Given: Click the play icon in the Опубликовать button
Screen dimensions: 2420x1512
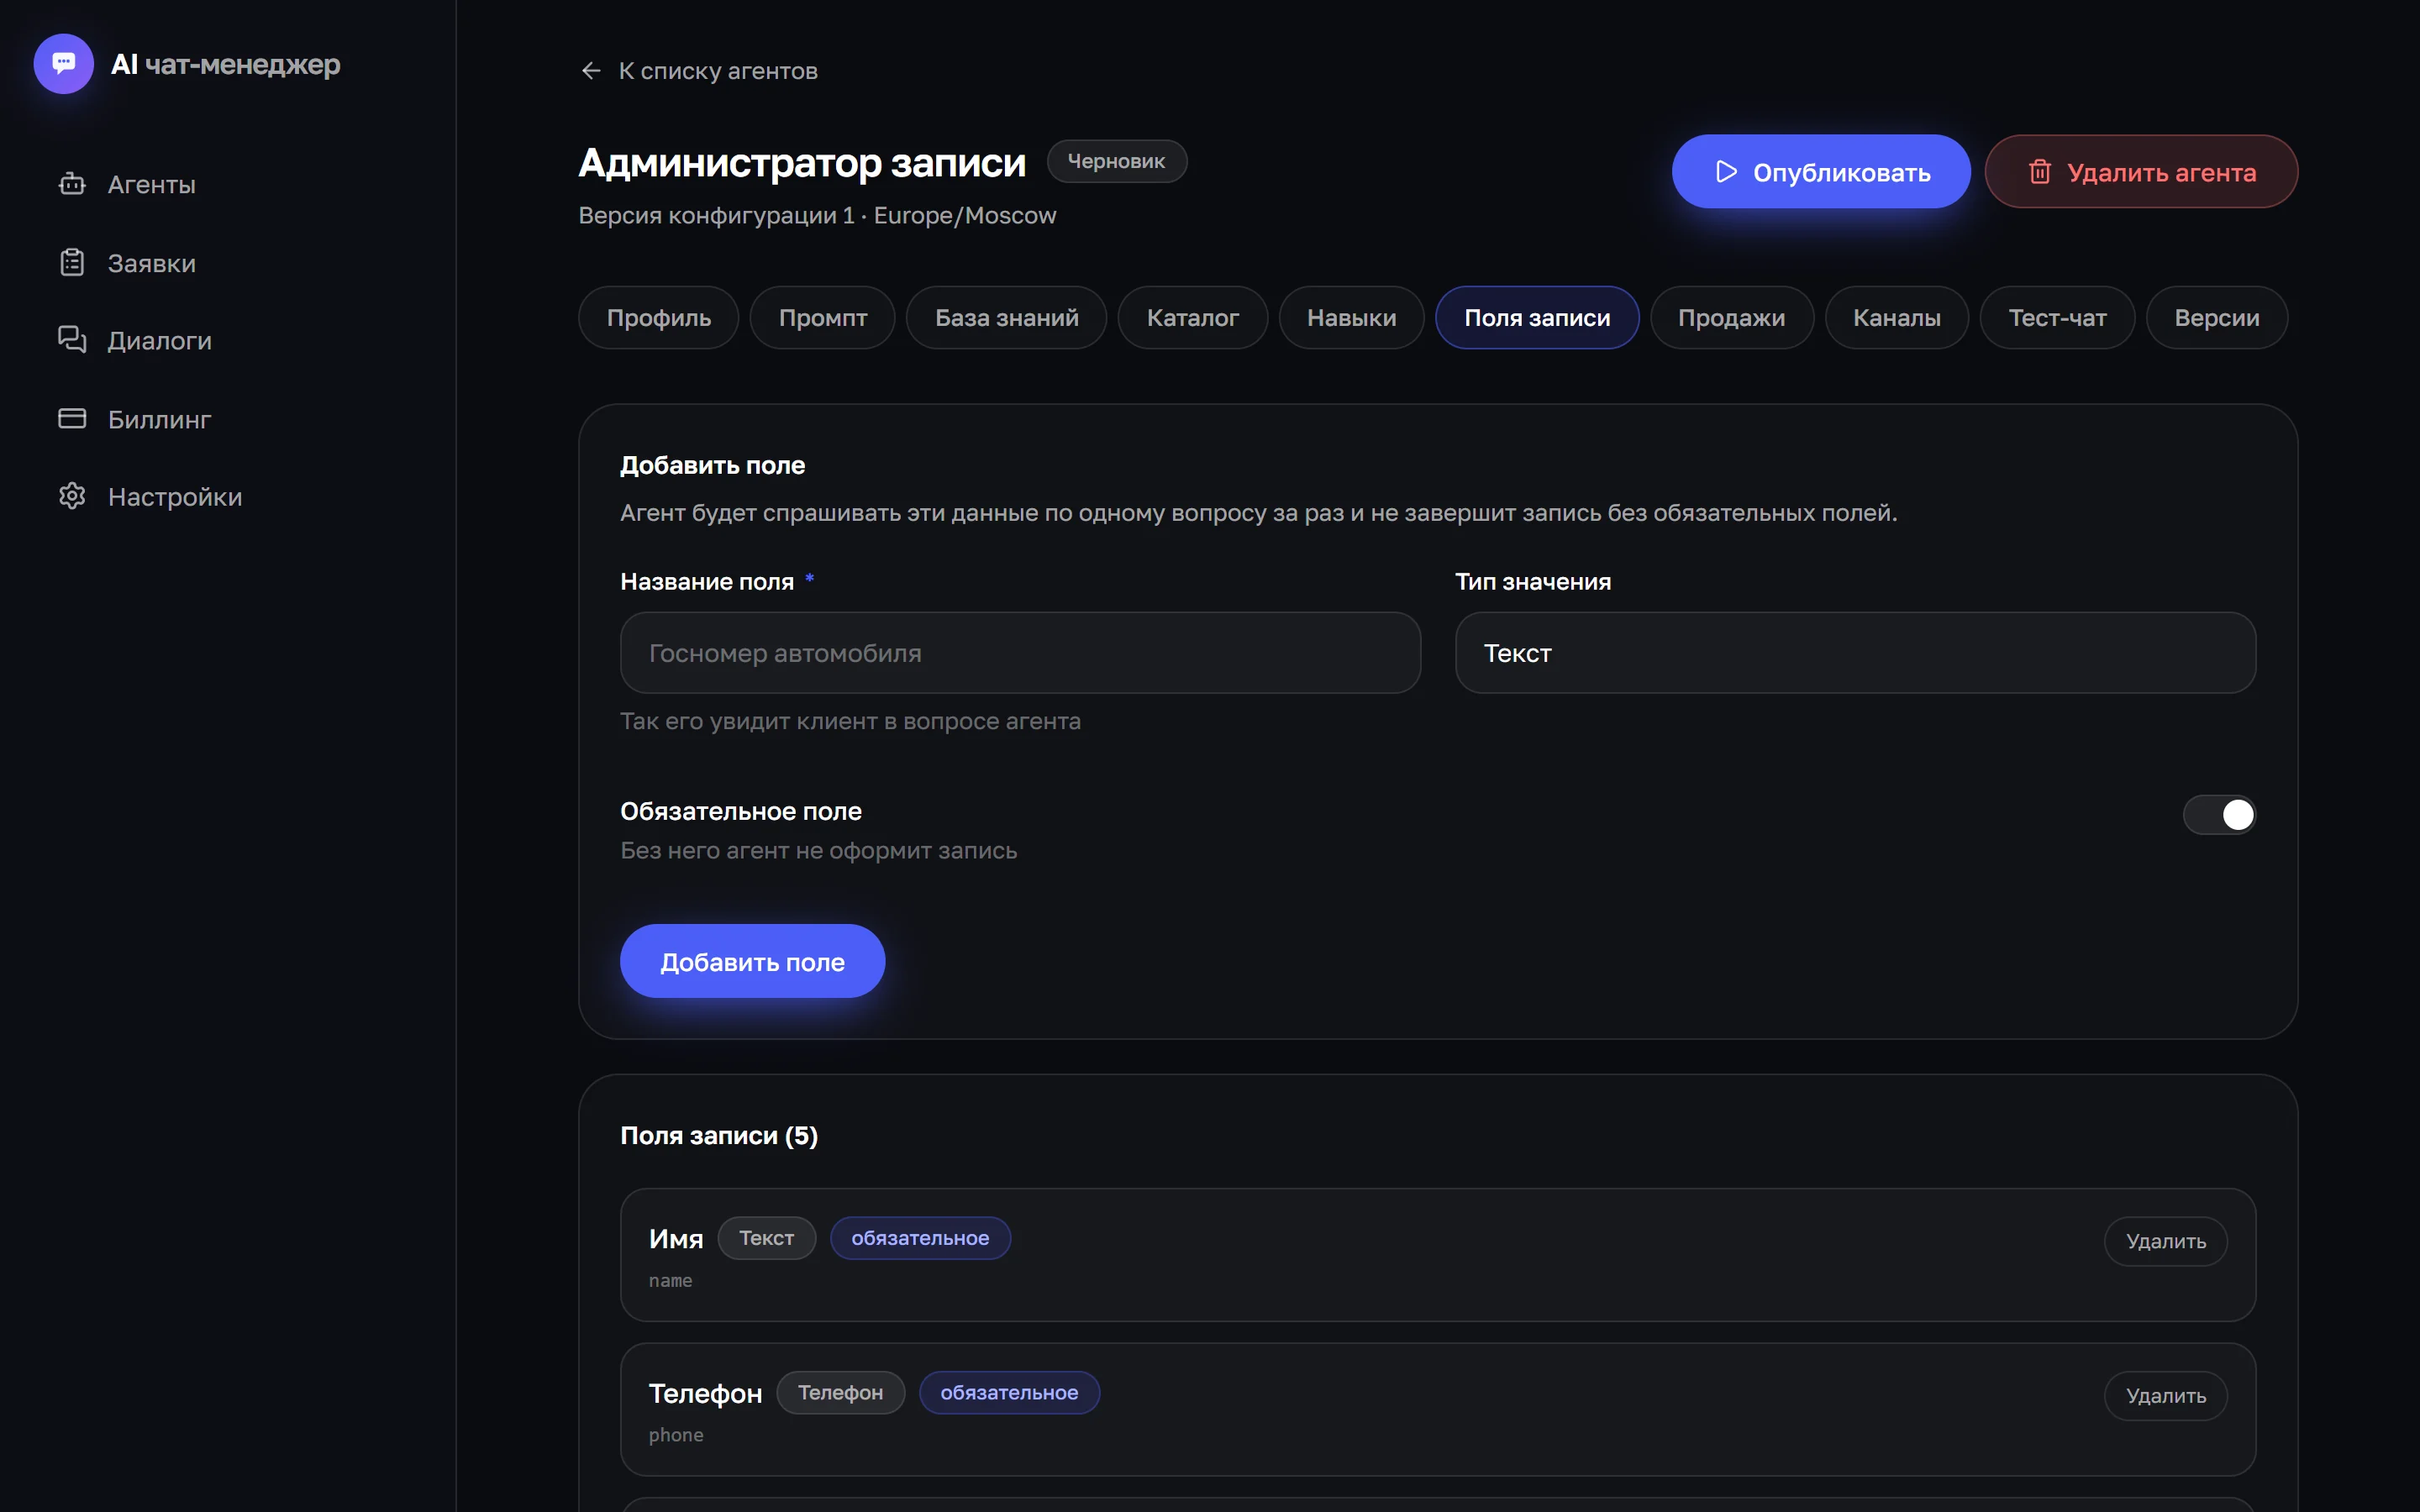Looking at the screenshot, I should [x=1726, y=172].
